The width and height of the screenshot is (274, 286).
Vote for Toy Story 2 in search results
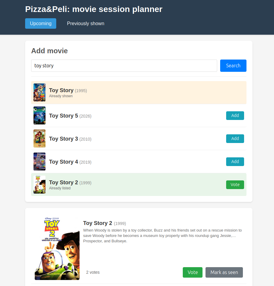click(235, 185)
